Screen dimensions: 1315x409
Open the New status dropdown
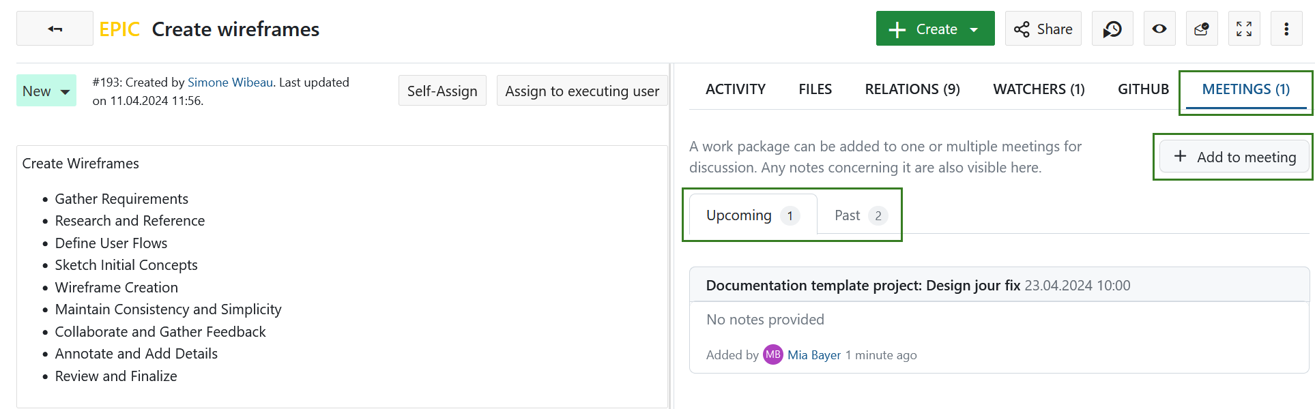click(x=46, y=91)
